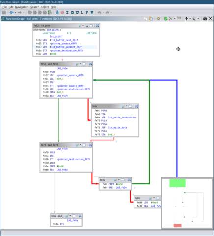Open the block focus mode dropdown
The width and height of the screenshot is (214, 236).
point(190,19)
